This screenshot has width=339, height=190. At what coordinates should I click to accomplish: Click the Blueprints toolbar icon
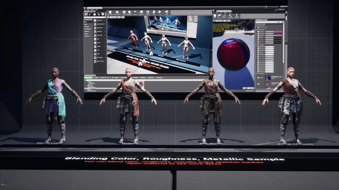(x=141, y=12)
